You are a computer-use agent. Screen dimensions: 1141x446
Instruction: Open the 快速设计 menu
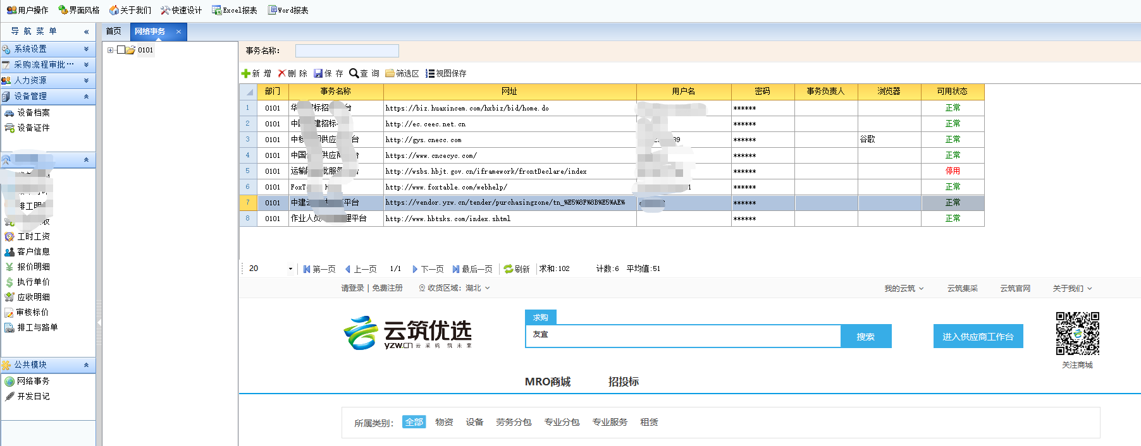[182, 10]
